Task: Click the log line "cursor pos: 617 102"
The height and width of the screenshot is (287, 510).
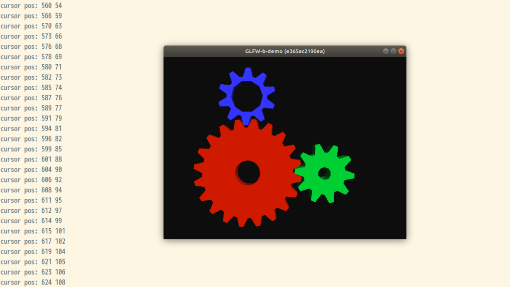Action: [x=33, y=242]
